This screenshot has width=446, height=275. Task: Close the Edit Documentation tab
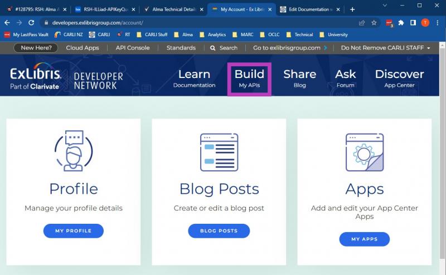coord(338,9)
